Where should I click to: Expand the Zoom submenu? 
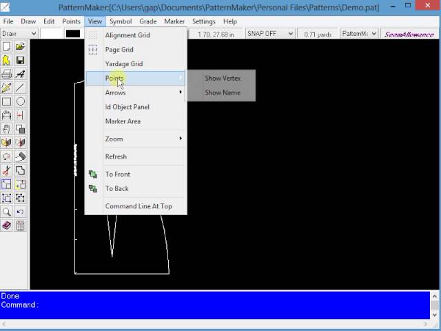pyautogui.click(x=136, y=139)
